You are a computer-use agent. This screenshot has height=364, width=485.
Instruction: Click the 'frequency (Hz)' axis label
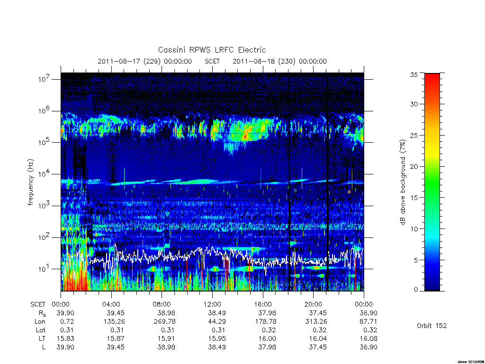click(x=30, y=182)
